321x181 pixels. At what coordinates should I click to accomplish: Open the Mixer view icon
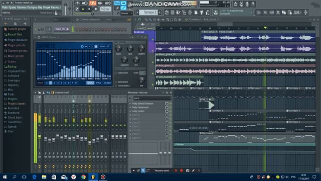pyautogui.click(x=190, y=13)
